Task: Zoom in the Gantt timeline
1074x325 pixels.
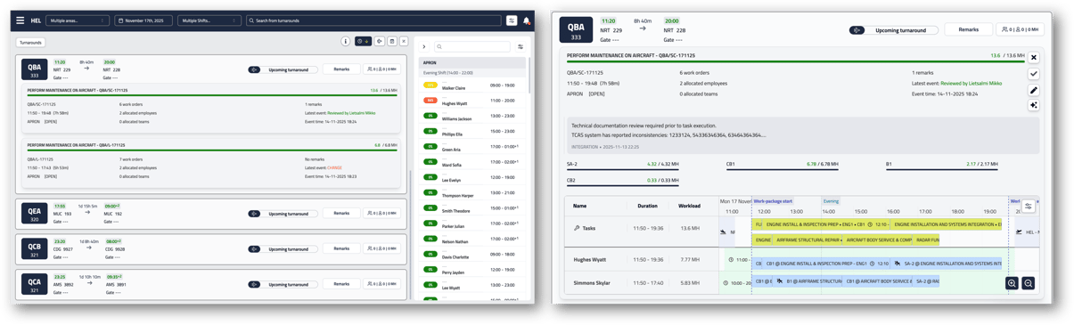Action: [1012, 283]
